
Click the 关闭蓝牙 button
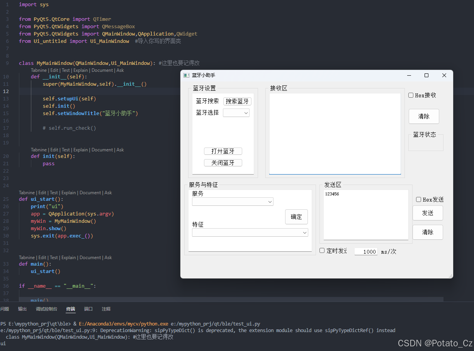[x=223, y=163]
